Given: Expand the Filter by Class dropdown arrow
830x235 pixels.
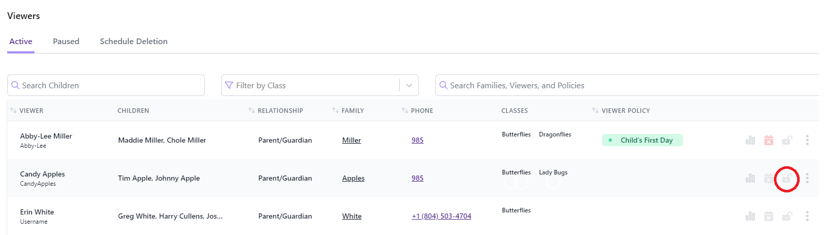Looking at the screenshot, I should click(x=409, y=85).
